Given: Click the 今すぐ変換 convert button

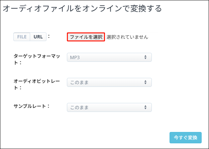Looking at the screenshot, I should [x=186, y=138].
